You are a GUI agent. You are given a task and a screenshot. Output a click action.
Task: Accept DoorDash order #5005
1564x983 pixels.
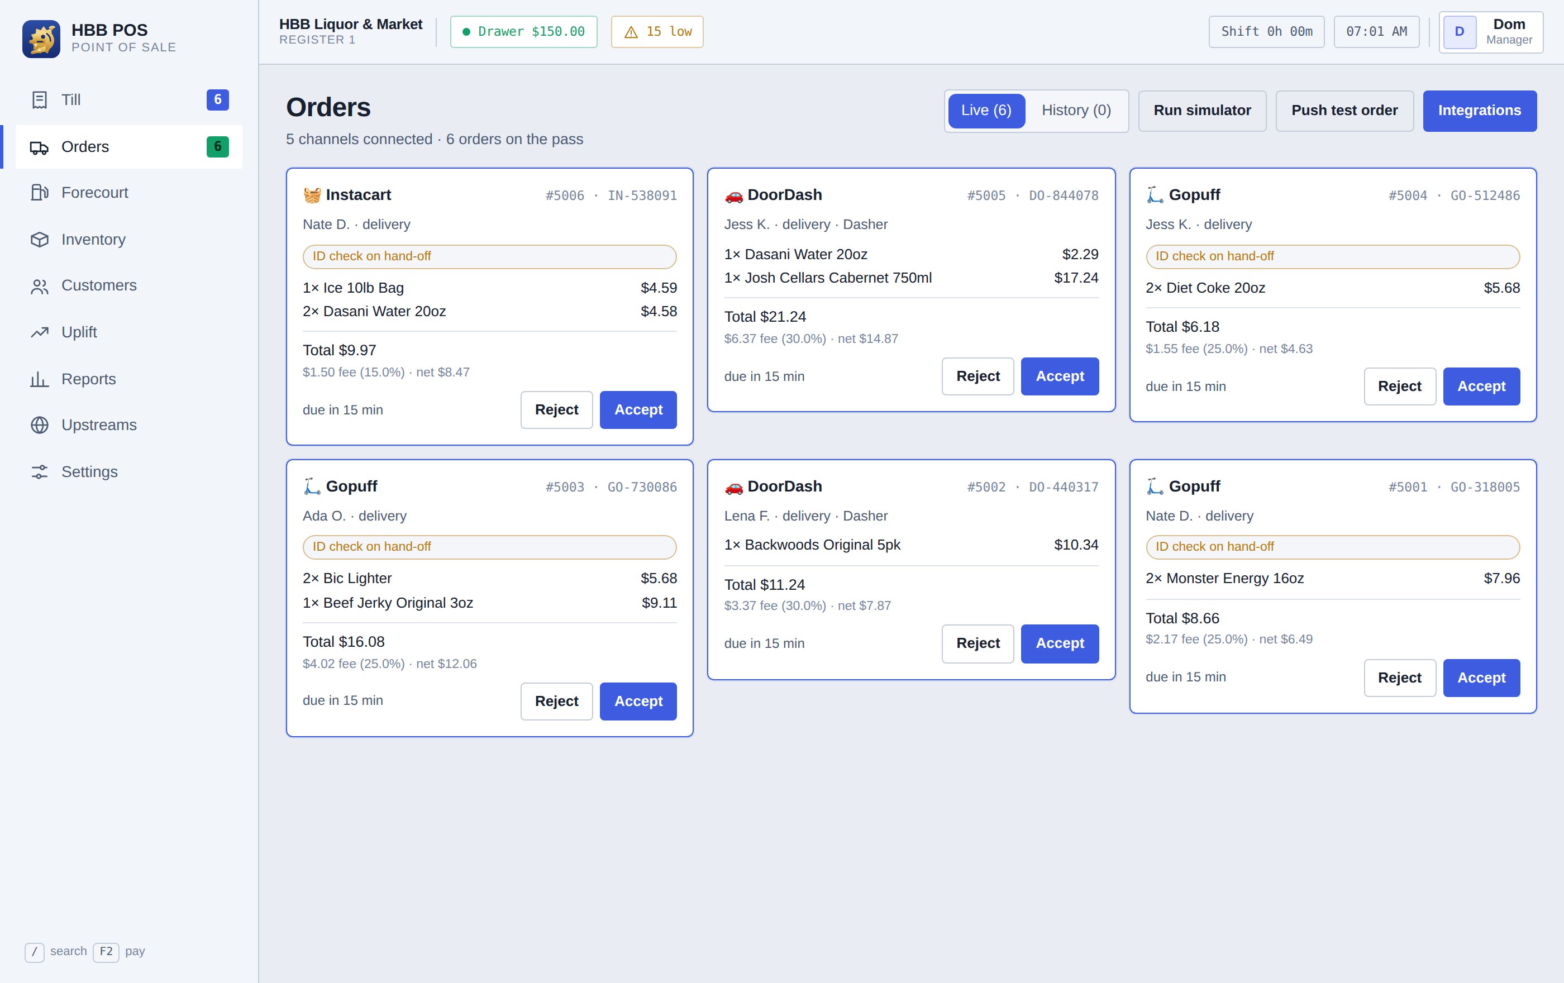(x=1060, y=376)
